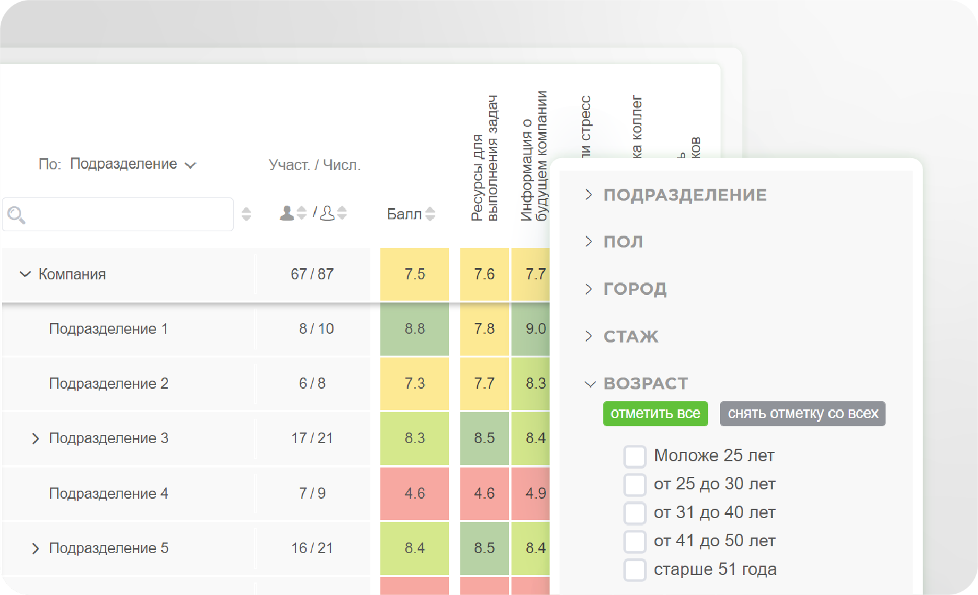This screenshot has width=978, height=595.
Task: Tick the 'старше 51 года' checkbox
Action: coord(635,570)
